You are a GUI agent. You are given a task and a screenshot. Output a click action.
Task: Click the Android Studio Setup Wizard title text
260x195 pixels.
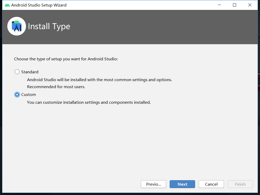click(x=39, y=5)
